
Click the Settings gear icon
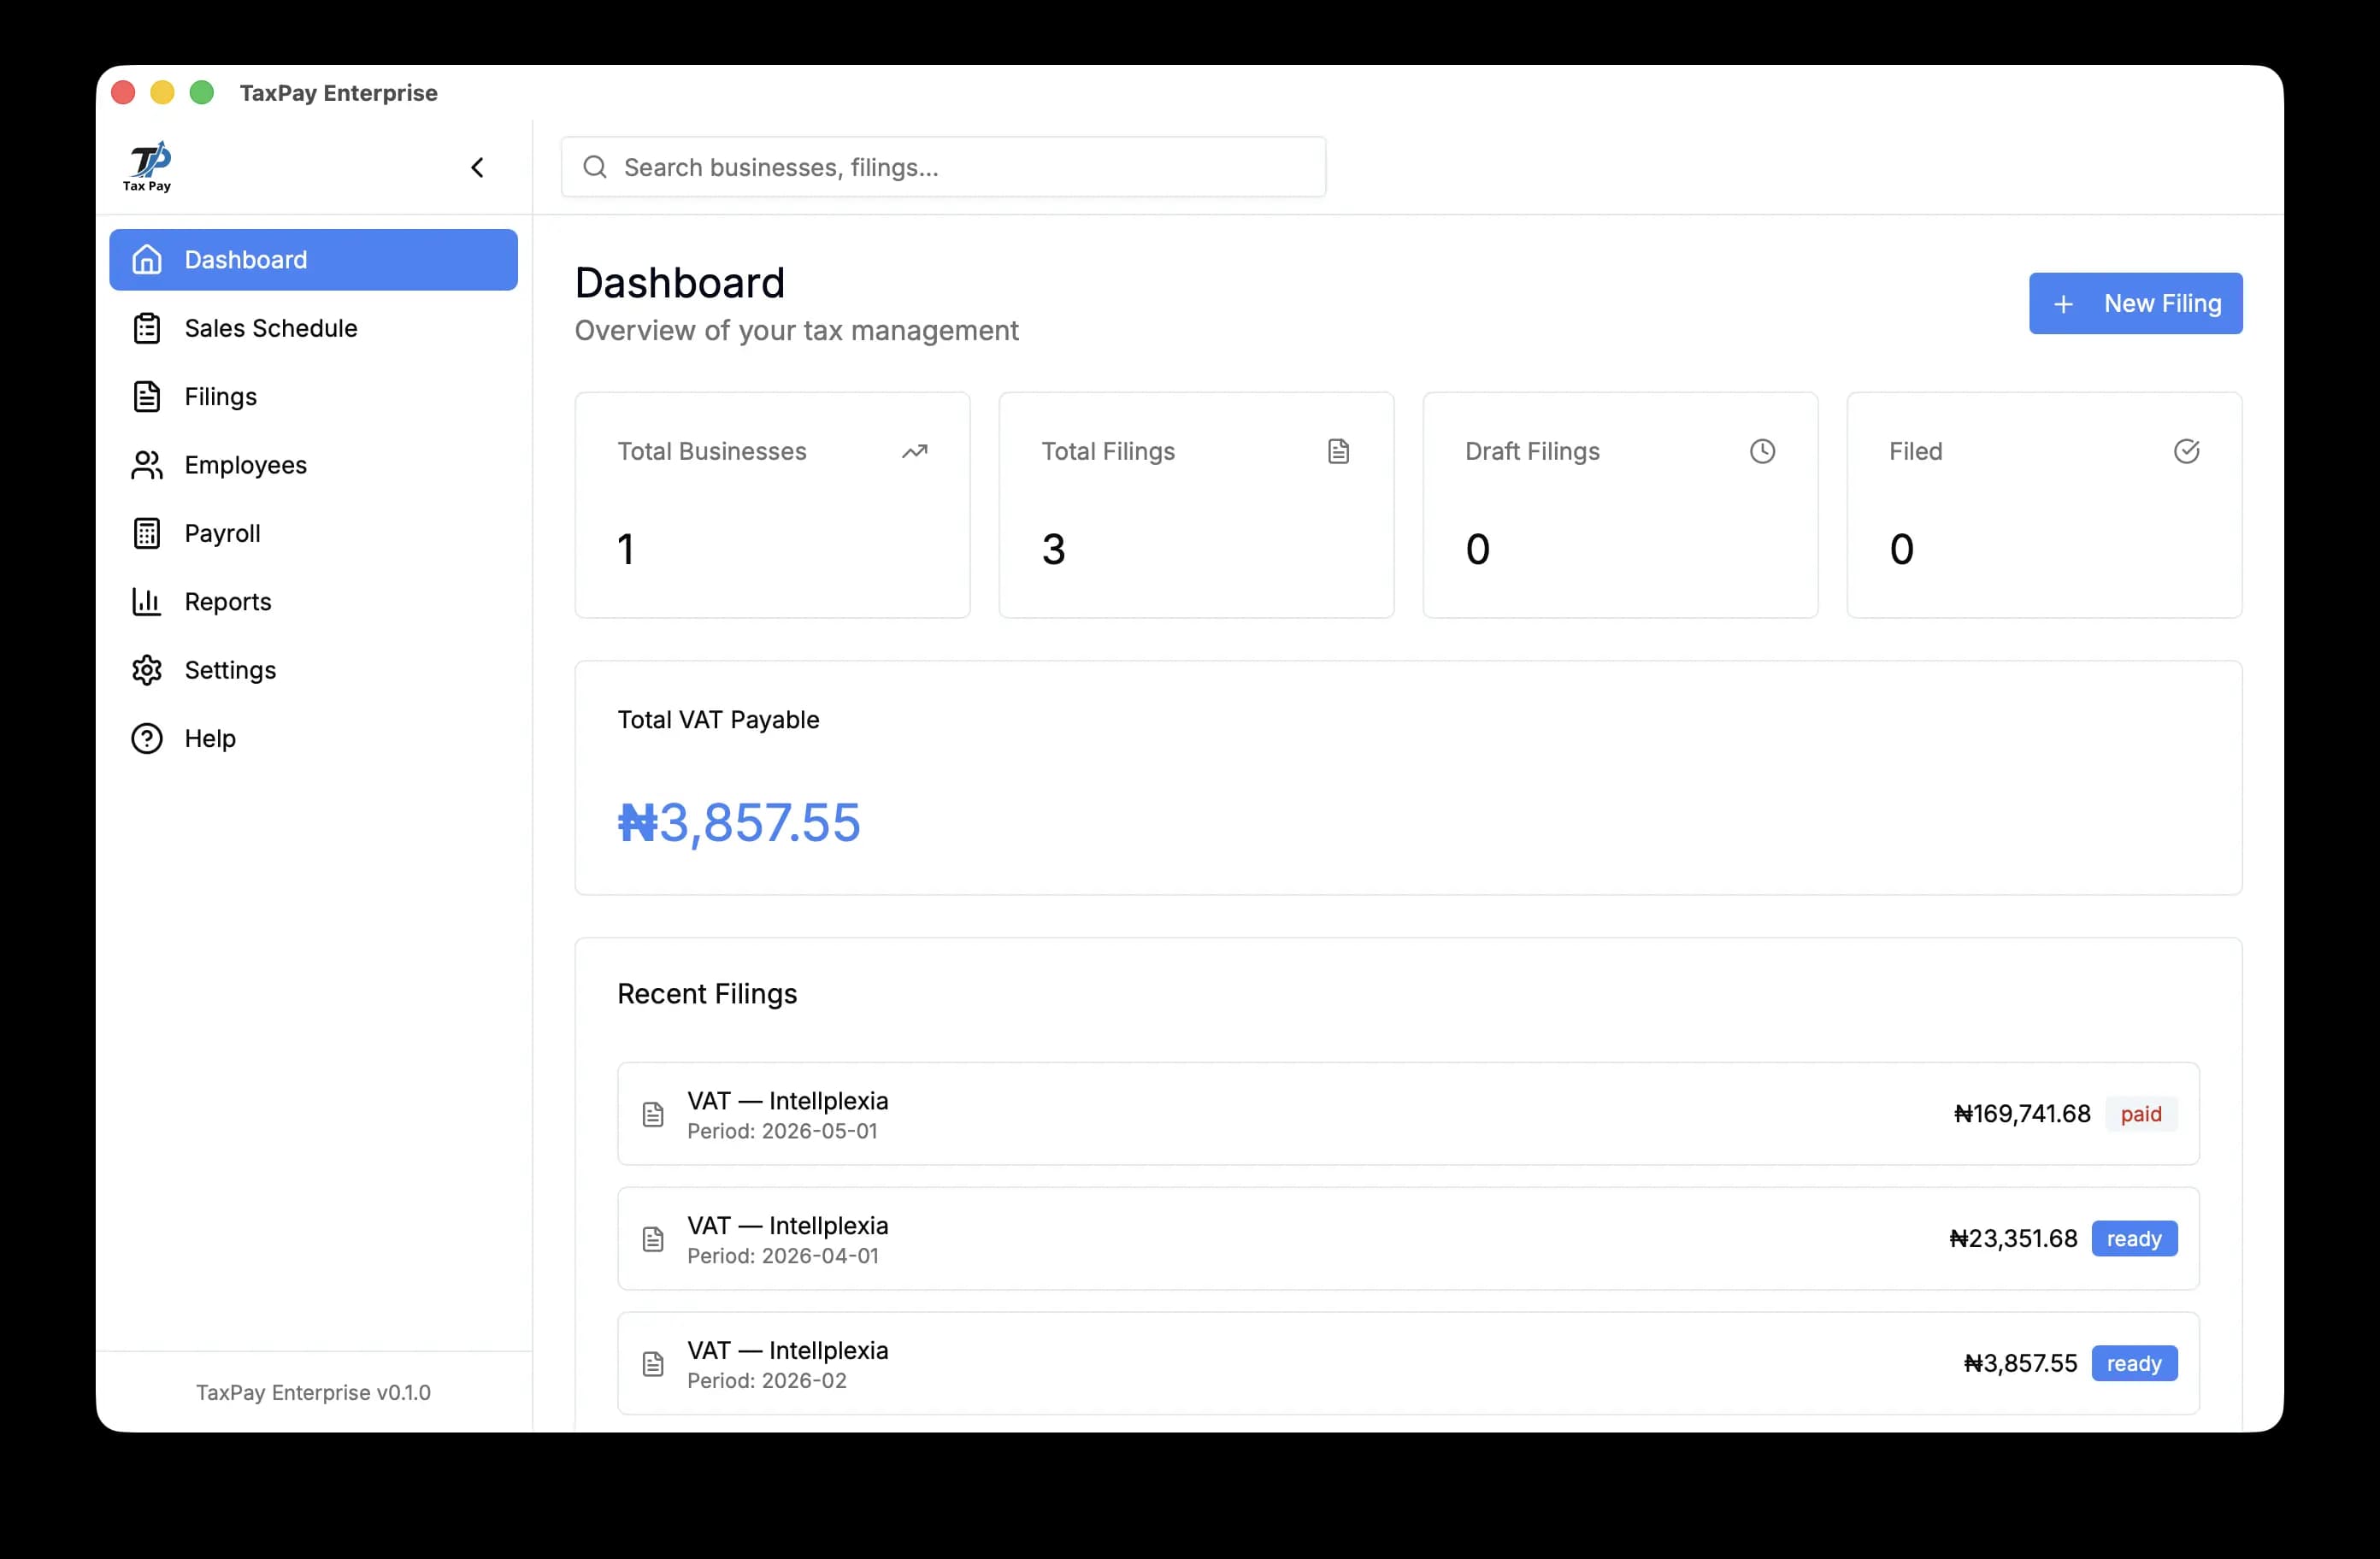147,670
